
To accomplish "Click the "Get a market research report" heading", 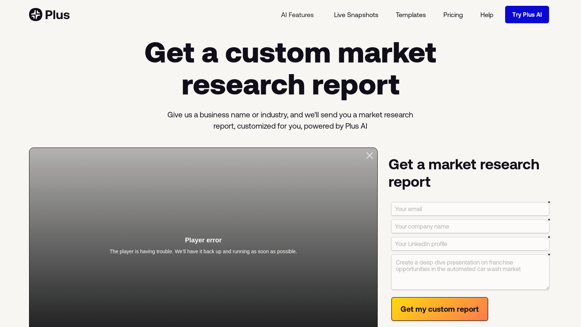I will (464, 173).
